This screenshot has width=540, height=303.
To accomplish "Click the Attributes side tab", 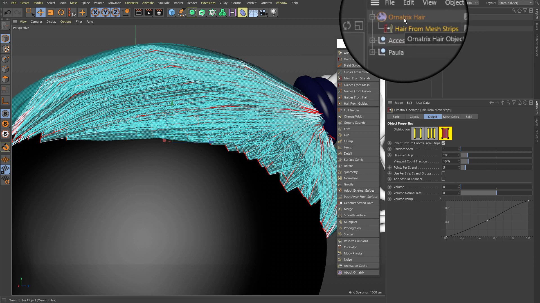I will pos(537,108).
